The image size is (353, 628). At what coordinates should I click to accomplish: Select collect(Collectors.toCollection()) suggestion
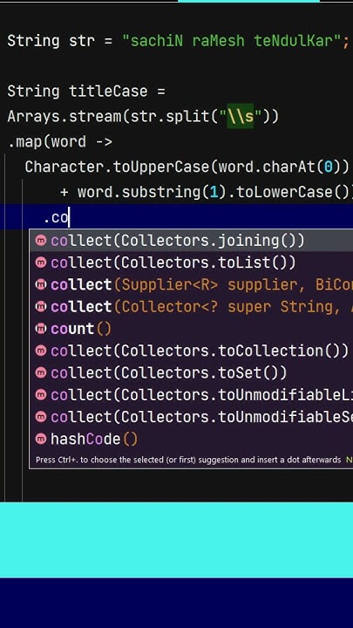pyautogui.click(x=191, y=351)
